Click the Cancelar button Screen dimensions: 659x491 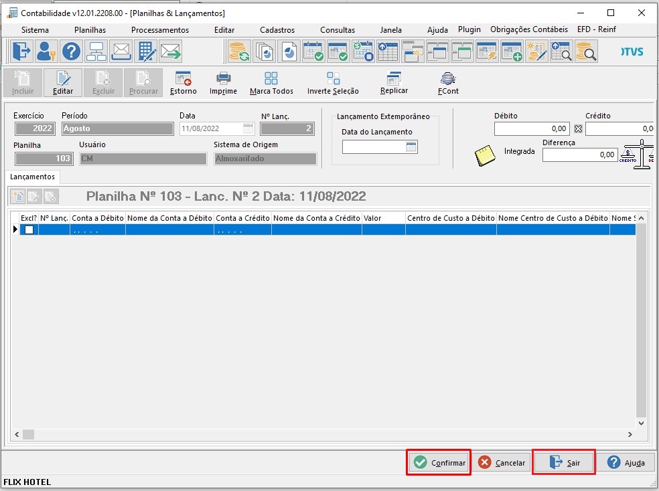pos(502,462)
